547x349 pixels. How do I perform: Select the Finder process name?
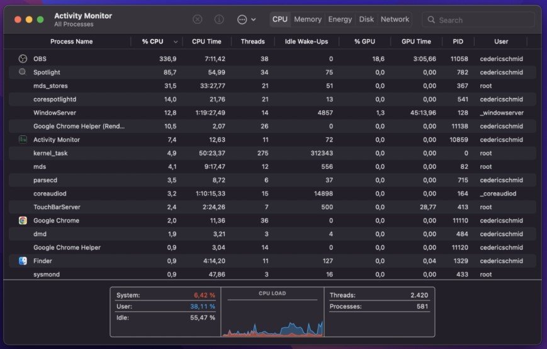[43, 261]
